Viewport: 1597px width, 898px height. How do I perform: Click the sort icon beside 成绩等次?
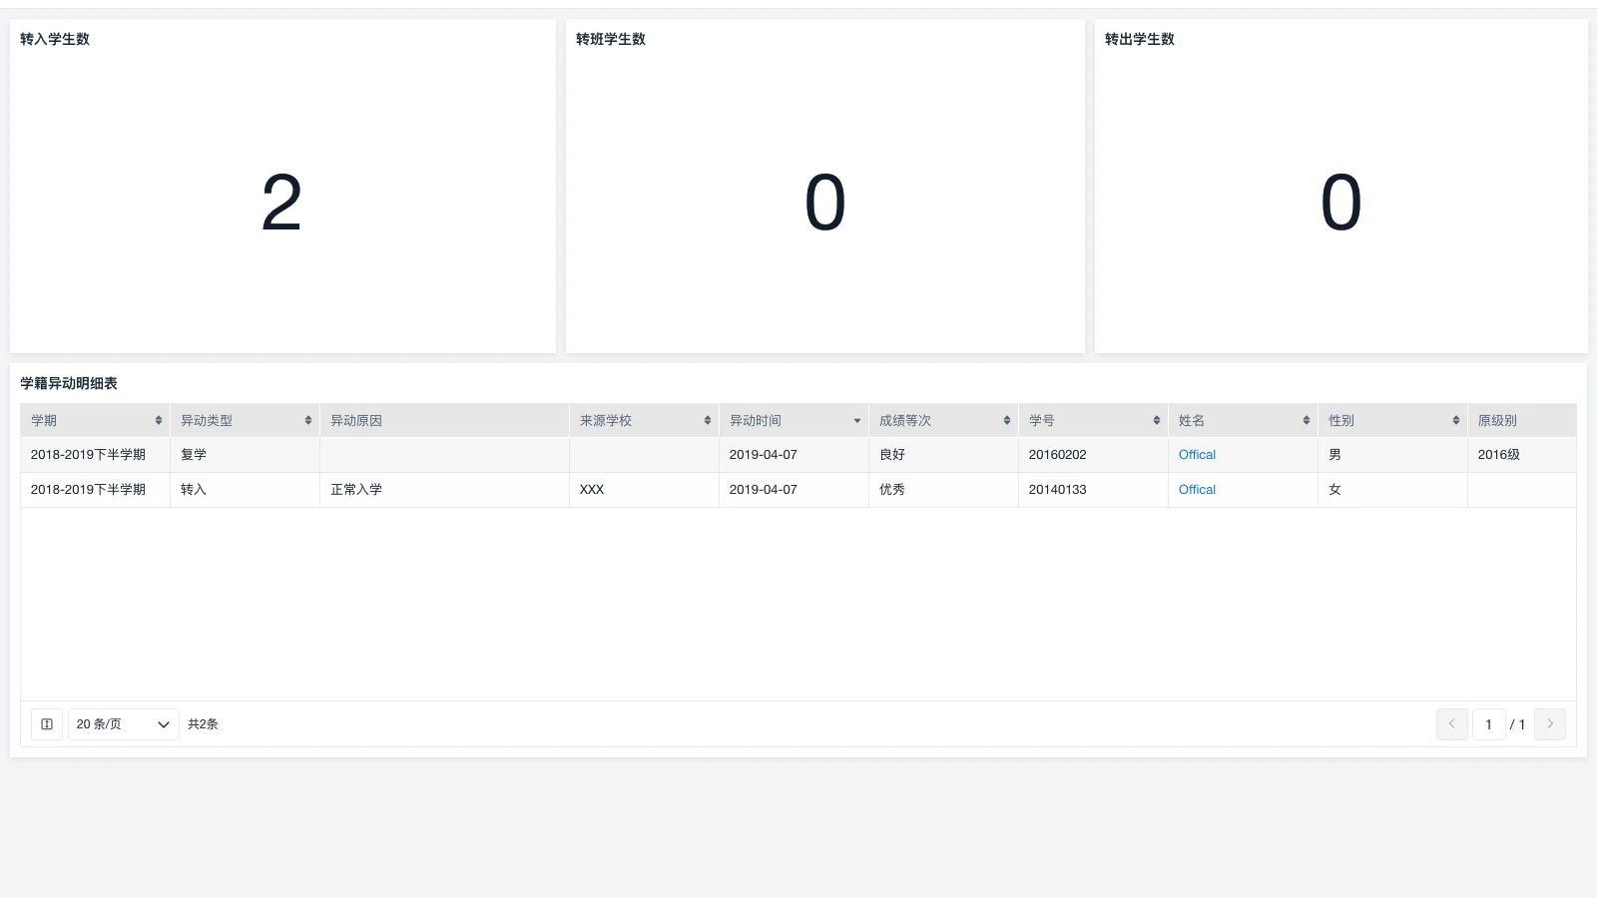[x=1007, y=420]
